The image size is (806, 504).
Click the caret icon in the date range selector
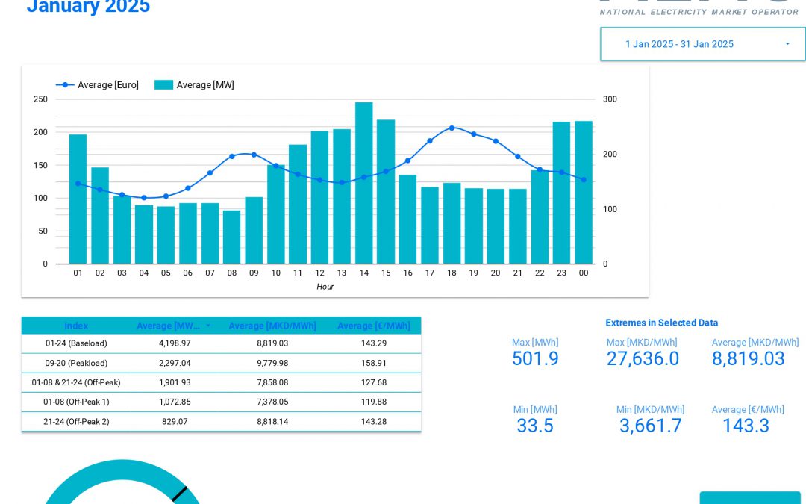coord(787,44)
